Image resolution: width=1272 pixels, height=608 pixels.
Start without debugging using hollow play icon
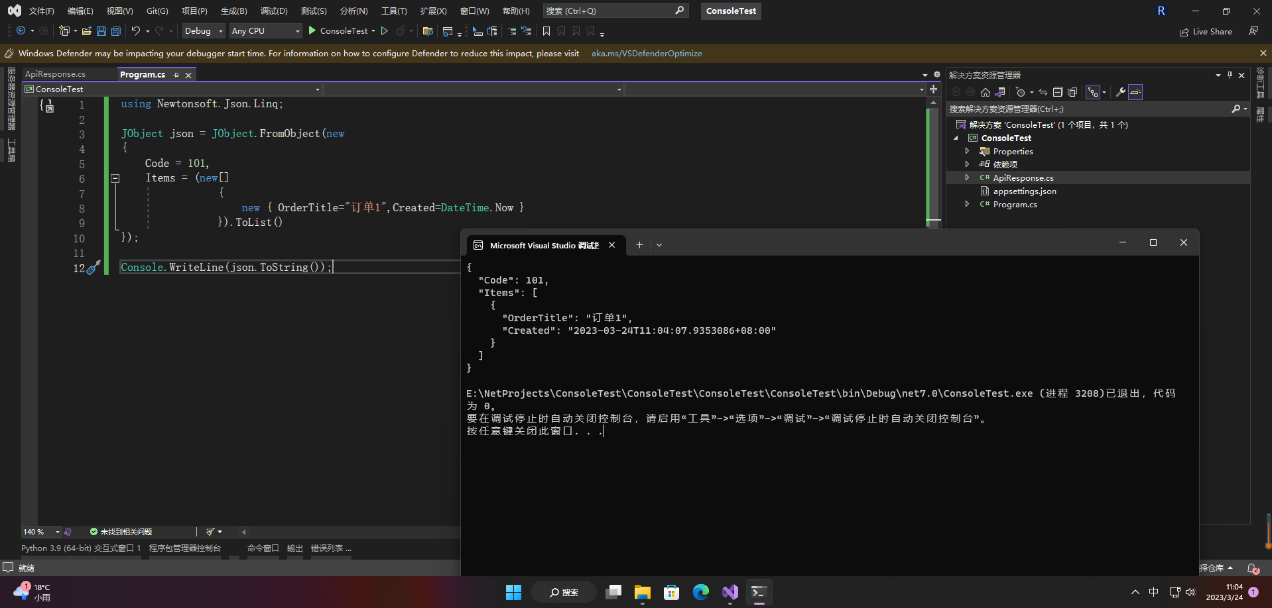point(385,31)
